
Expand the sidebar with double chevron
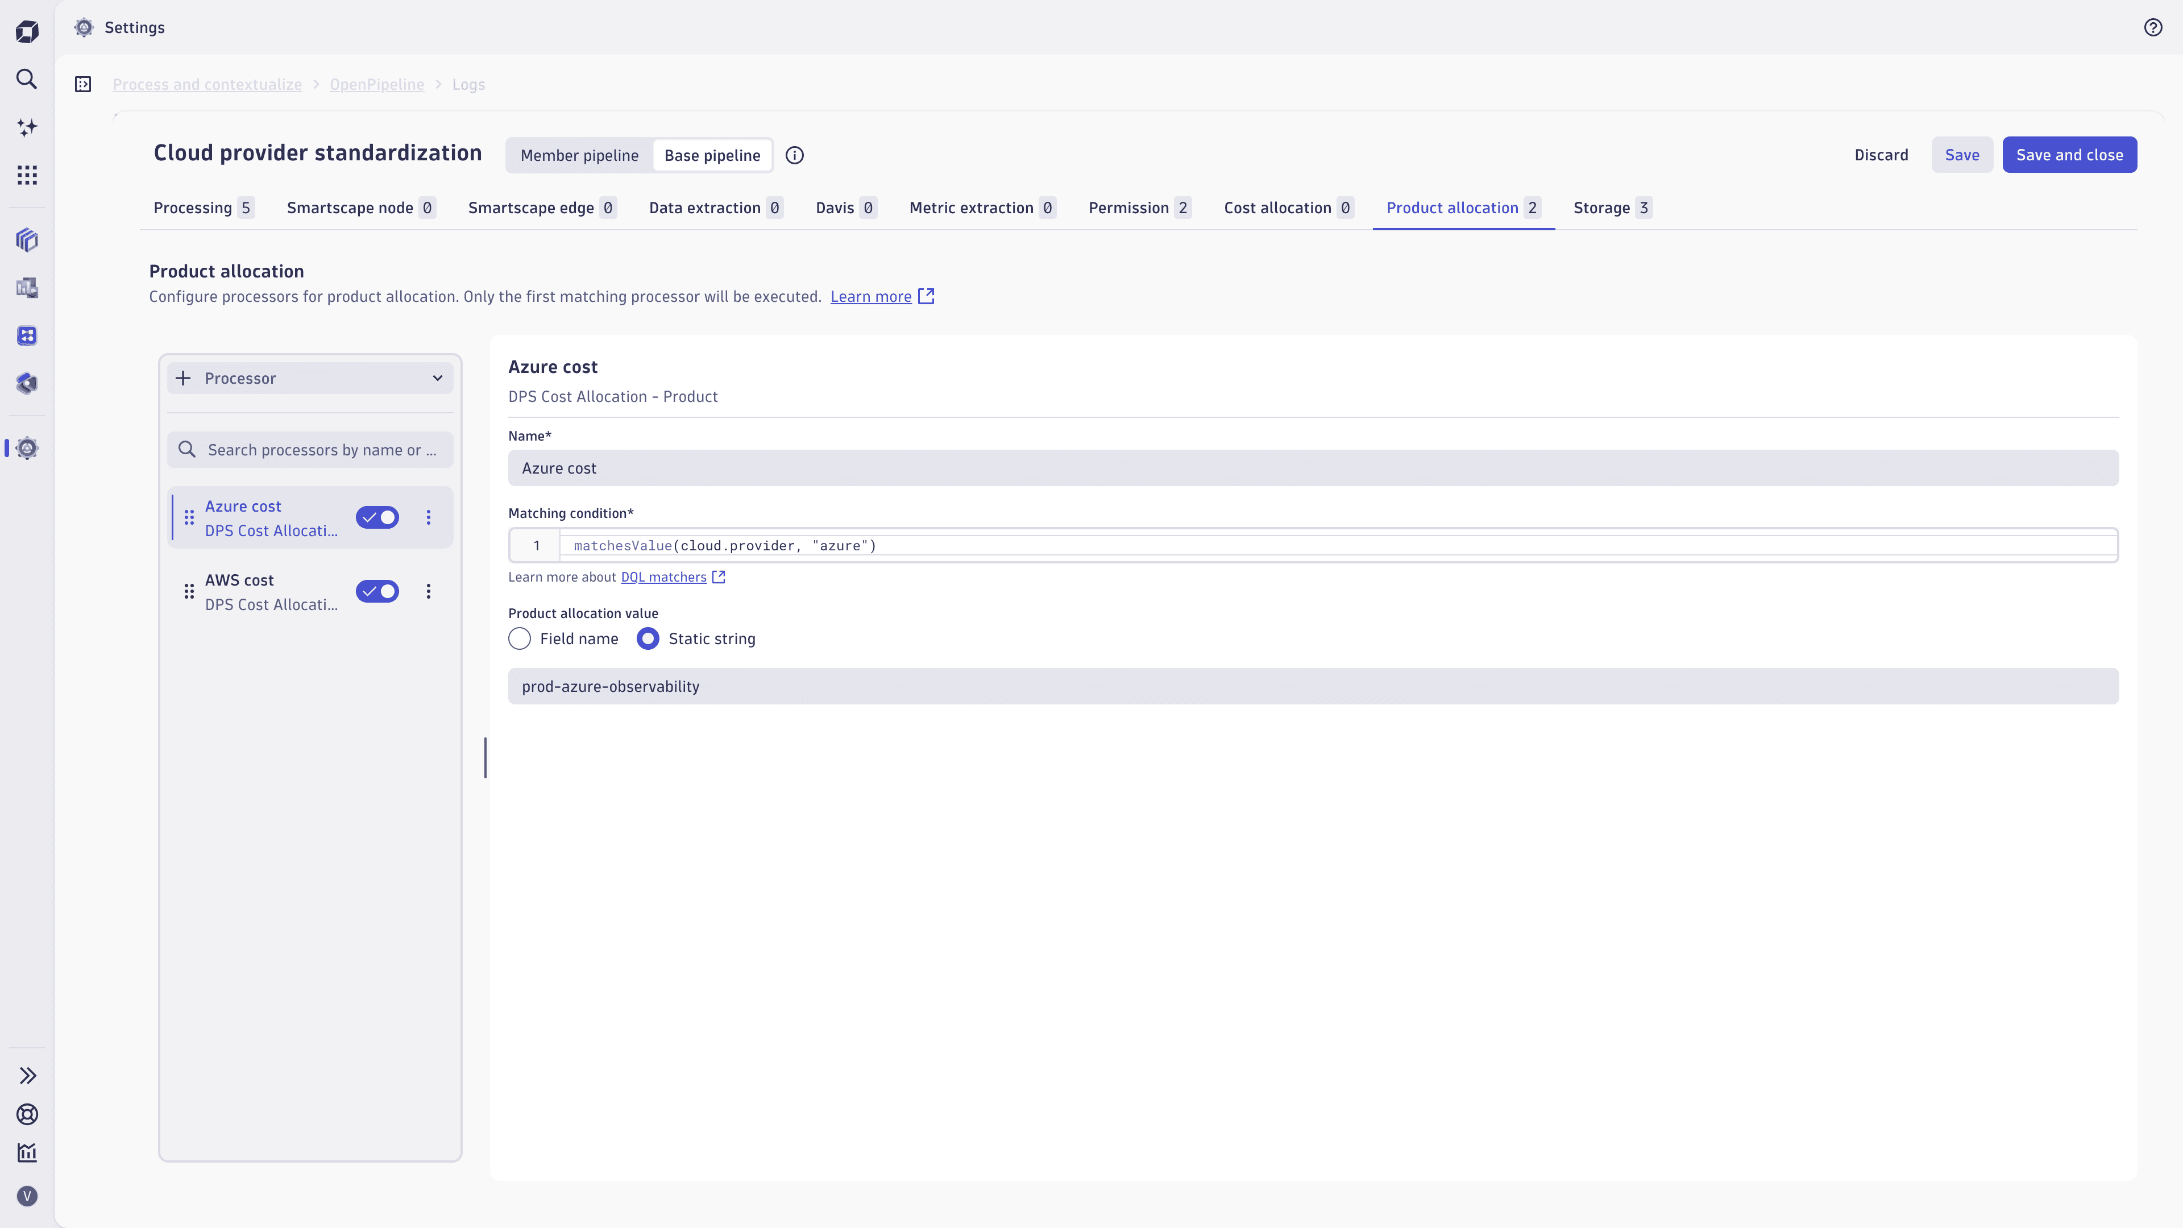pyautogui.click(x=27, y=1076)
